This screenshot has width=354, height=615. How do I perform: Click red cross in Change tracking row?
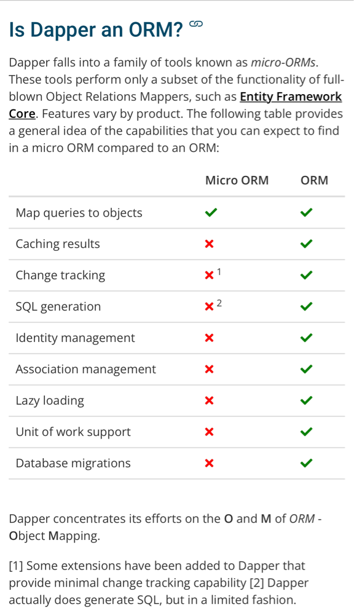pos(210,276)
